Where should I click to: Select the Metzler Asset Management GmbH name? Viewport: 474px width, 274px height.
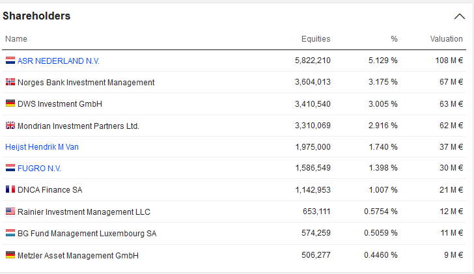(x=78, y=256)
